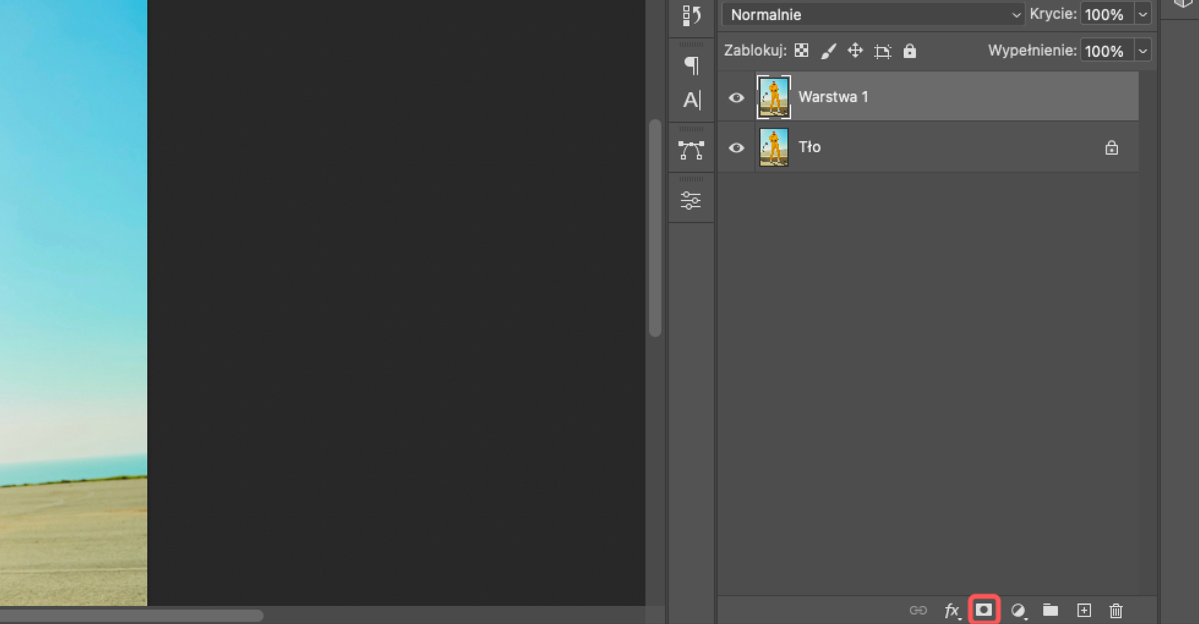Expand the Wypełnienie fill dropdown arrow
The height and width of the screenshot is (624, 1199).
coord(1142,51)
